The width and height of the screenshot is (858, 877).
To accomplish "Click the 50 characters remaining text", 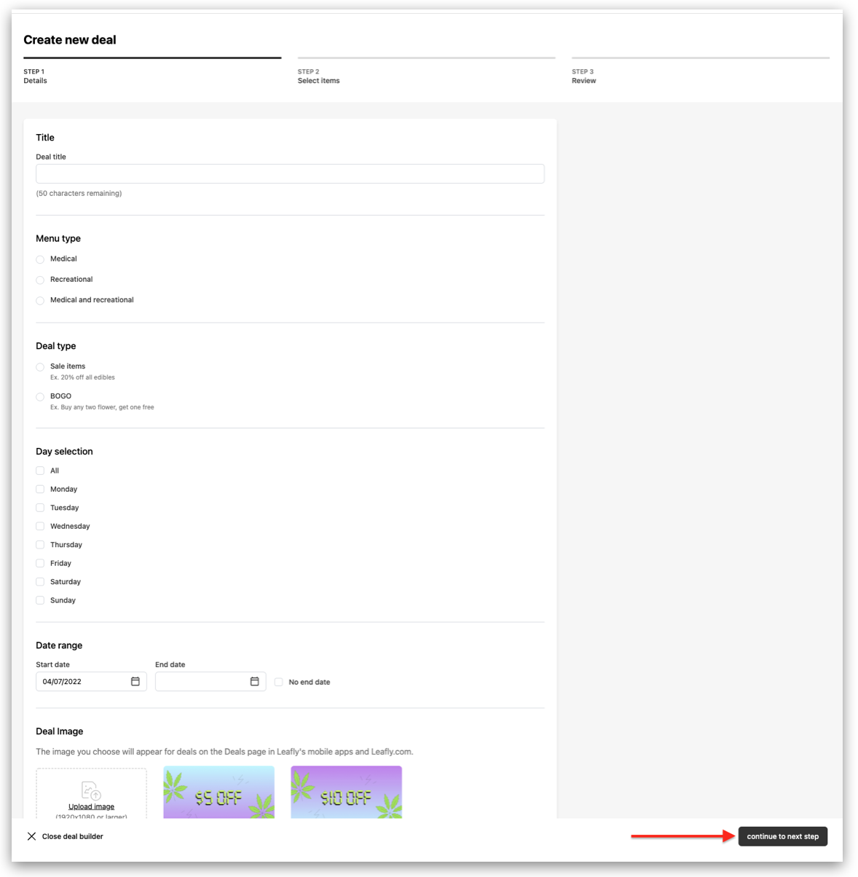I will pos(79,193).
